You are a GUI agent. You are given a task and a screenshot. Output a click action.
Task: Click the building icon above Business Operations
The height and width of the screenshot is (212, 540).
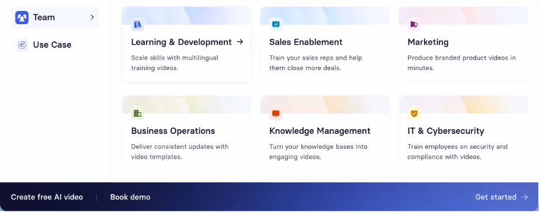[x=138, y=114]
